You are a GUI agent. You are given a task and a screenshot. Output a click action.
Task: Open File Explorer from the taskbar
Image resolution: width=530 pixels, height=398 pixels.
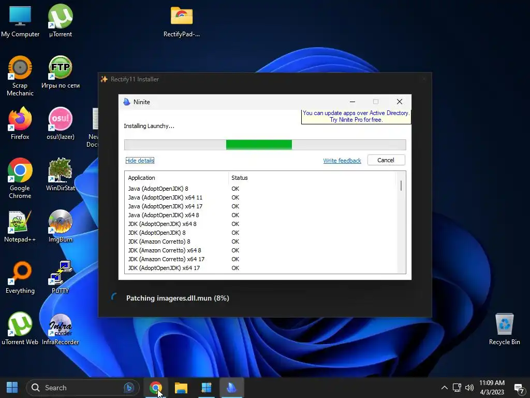[x=181, y=388]
